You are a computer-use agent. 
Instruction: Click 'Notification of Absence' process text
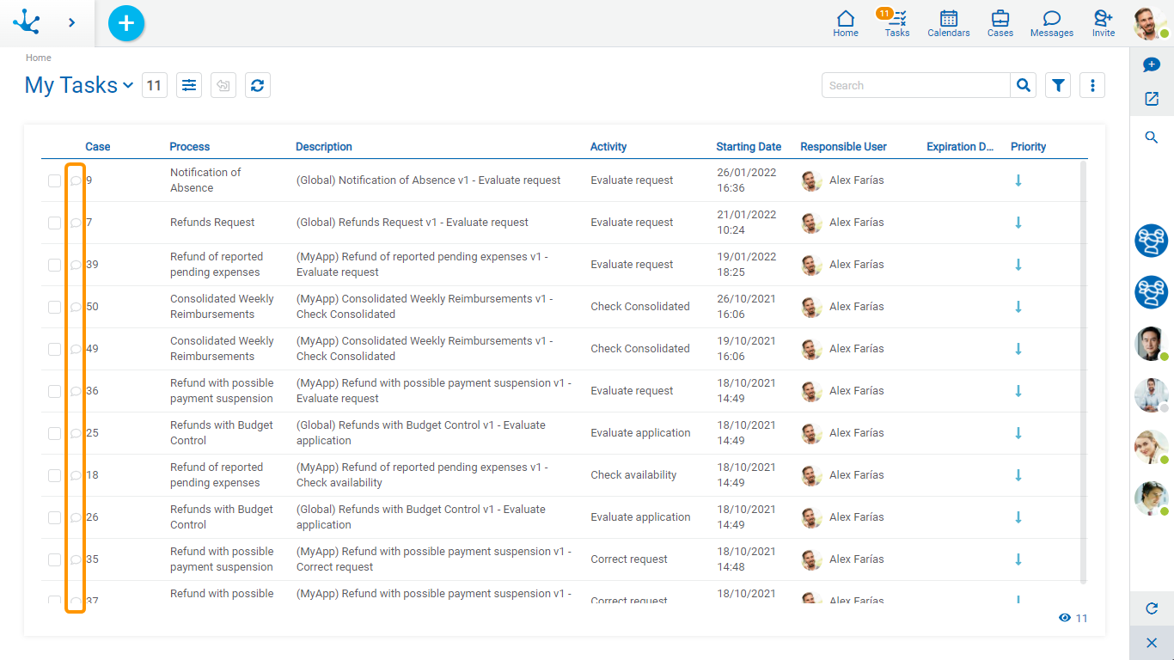click(x=205, y=180)
